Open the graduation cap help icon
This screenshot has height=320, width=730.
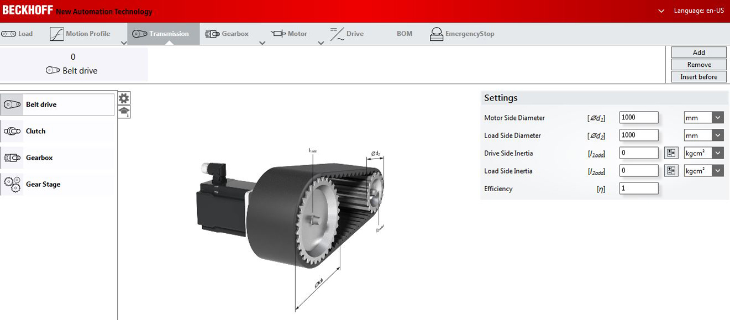coord(124,112)
